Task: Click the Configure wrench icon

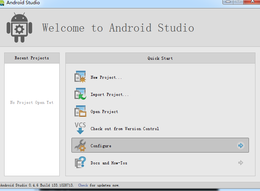Action: pyautogui.click(x=80, y=145)
